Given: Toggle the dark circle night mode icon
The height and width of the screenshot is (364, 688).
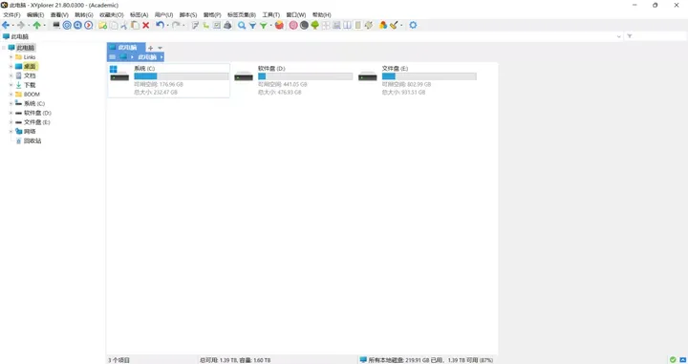Looking at the screenshot, I should coord(304,26).
